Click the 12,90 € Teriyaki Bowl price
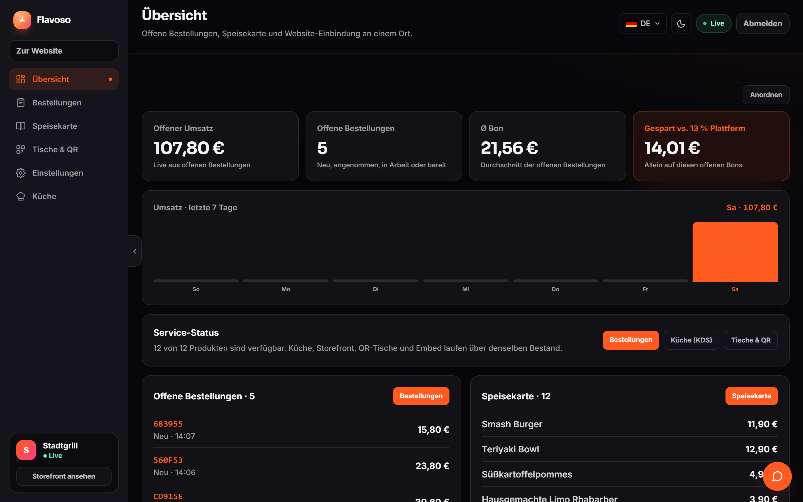Screen dimensions: 803x502 coord(761,449)
